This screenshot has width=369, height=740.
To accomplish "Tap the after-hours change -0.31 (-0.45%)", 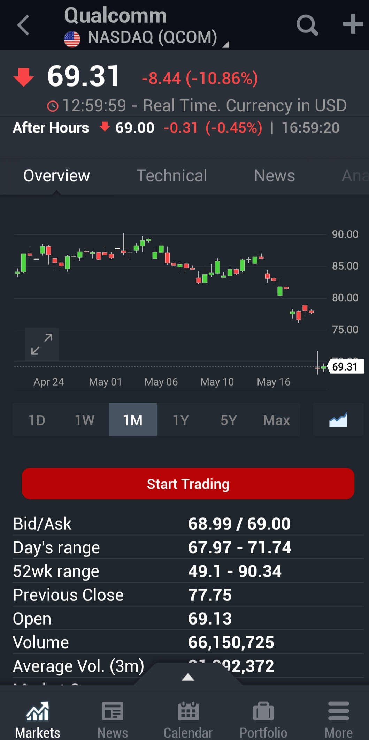I will (x=213, y=128).
